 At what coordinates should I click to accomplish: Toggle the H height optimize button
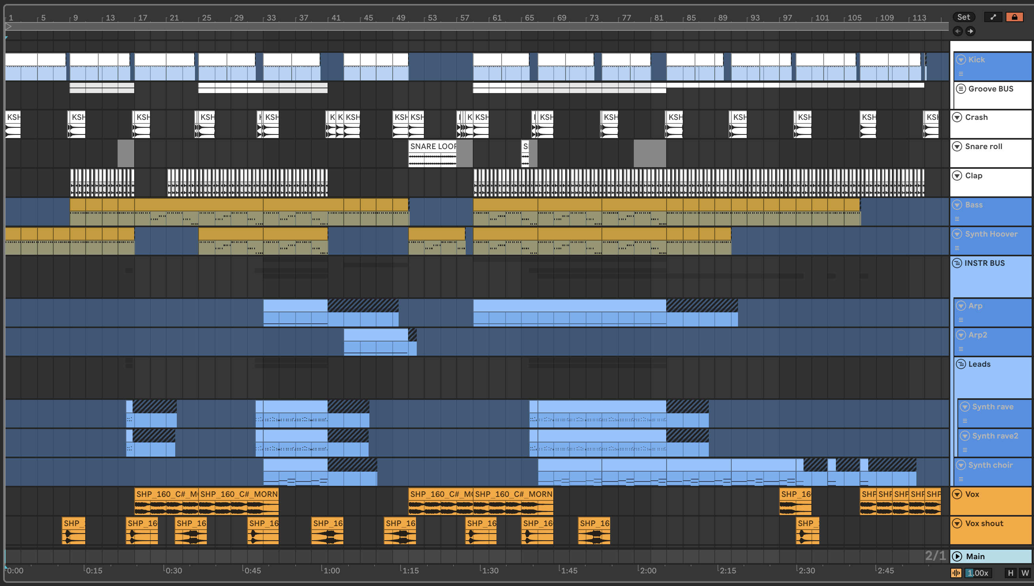coord(1010,573)
